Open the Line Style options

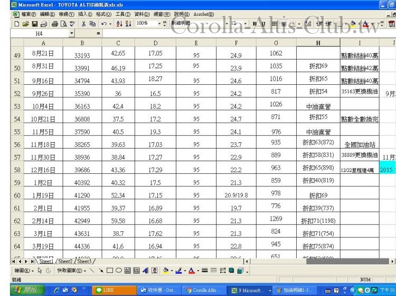(205, 271)
